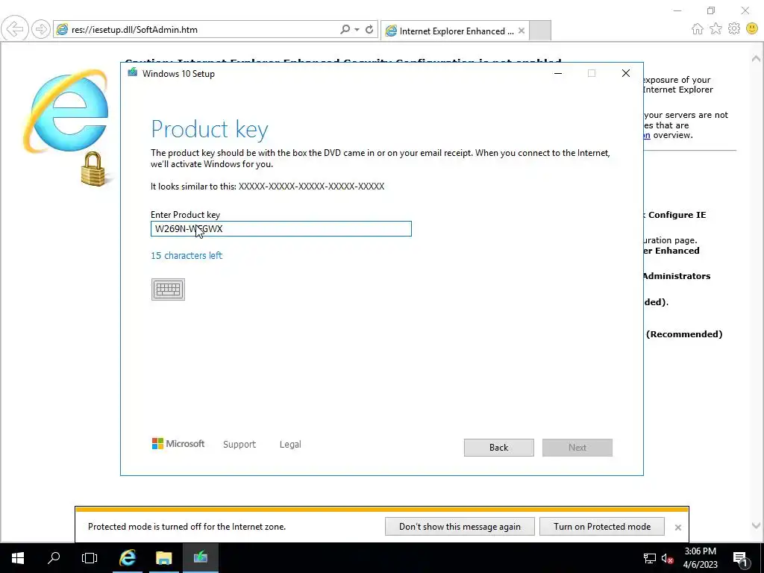Click the '15 characters left' text

coord(187,255)
